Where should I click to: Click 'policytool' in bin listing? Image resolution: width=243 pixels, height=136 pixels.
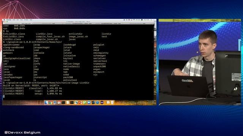pyautogui.click(x=70, y=80)
